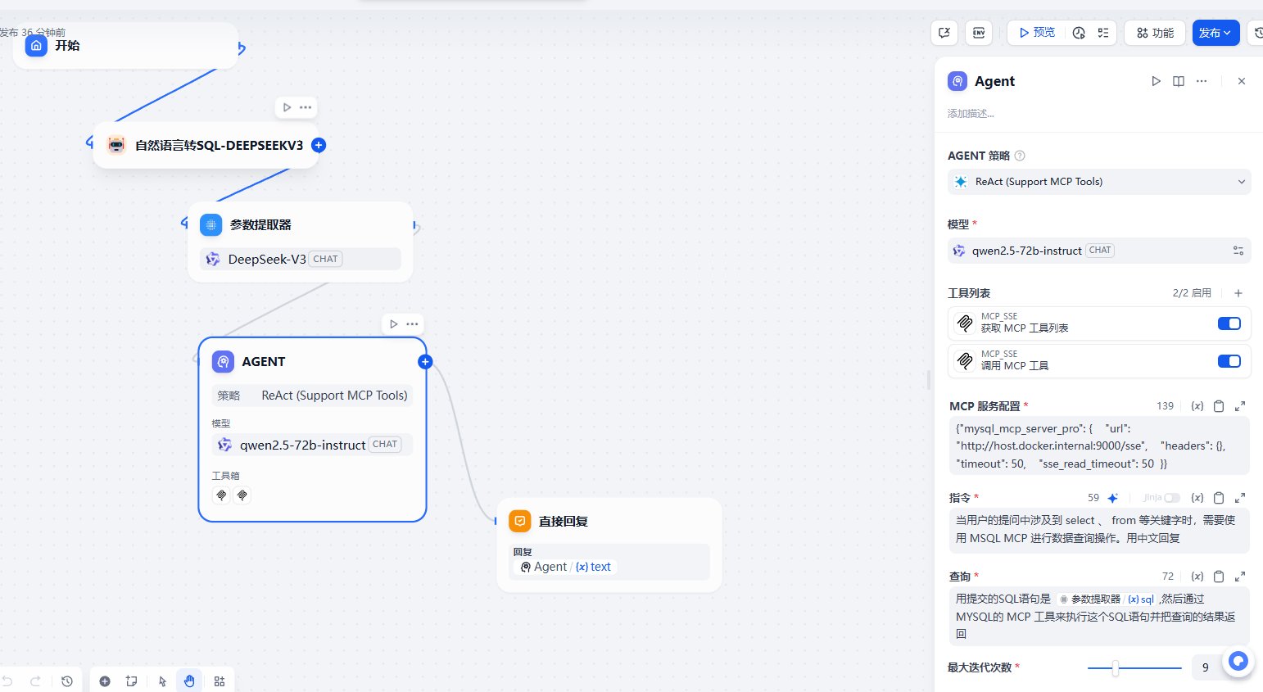
Task: Turn off the 调用 MCP 工具 toggle
Action: [1229, 361]
